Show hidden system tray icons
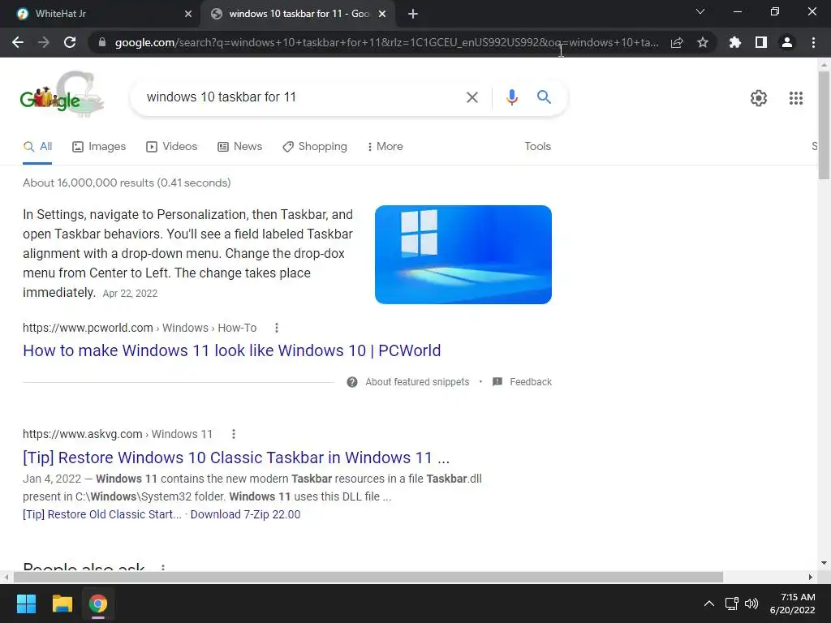This screenshot has height=623, width=831. (x=708, y=604)
